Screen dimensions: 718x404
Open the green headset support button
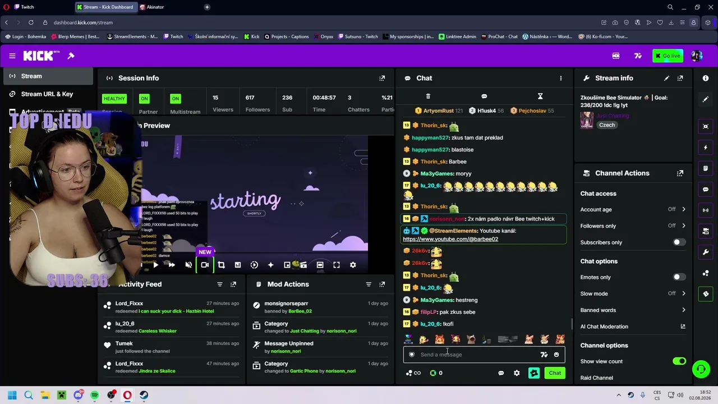(x=701, y=369)
